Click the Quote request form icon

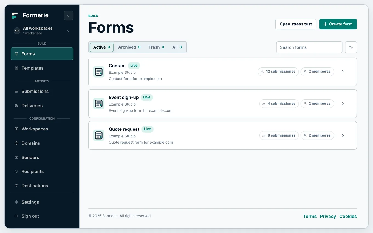[99, 135]
